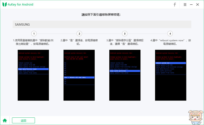Image resolution: width=204 pixels, height=125 pixels.
Task: Open the Facebook icon in title bar
Action: click(x=175, y=5)
